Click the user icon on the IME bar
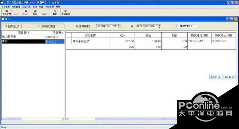Image resolution: width=239 pixels, height=129 pixels. (230, 77)
